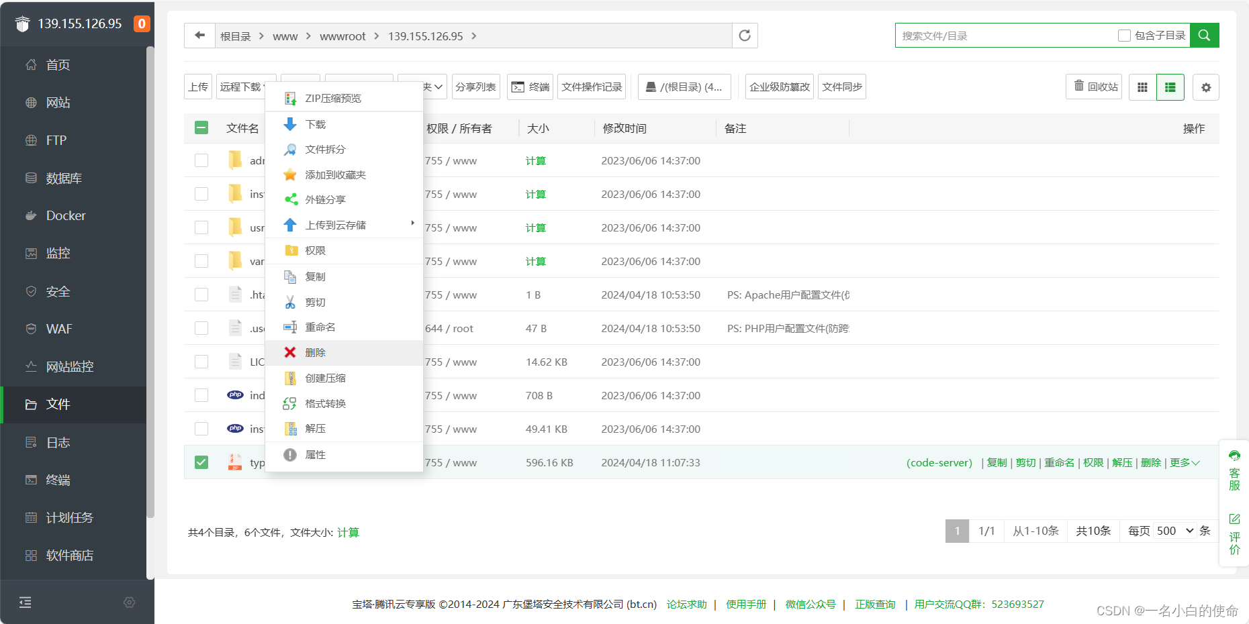The image size is (1249, 624).
Task: Choose Download in the context menu
Action: [344, 124]
